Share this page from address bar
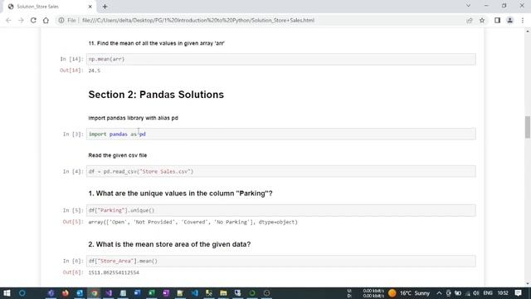The width and height of the screenshot is (531, 299). pyautogui.click(x=470, y=20)
